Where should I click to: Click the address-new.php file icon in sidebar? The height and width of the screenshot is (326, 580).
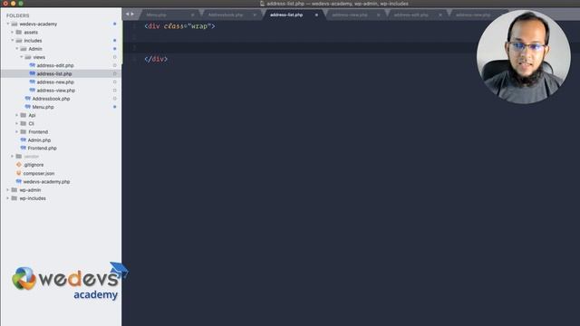click(33, 82)
